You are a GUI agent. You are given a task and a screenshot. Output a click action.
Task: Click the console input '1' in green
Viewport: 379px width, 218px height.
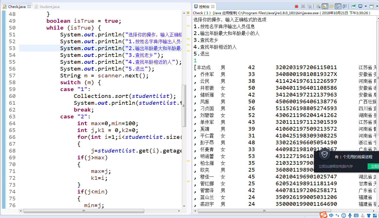click(195, 61)
